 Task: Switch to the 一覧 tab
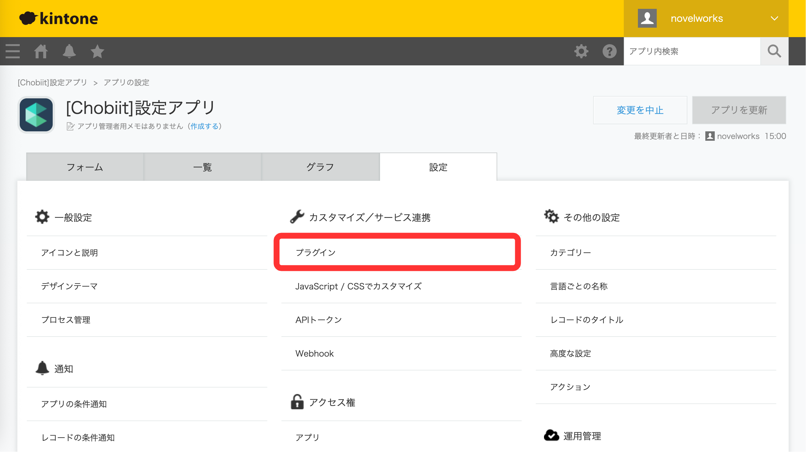[203, 167]
